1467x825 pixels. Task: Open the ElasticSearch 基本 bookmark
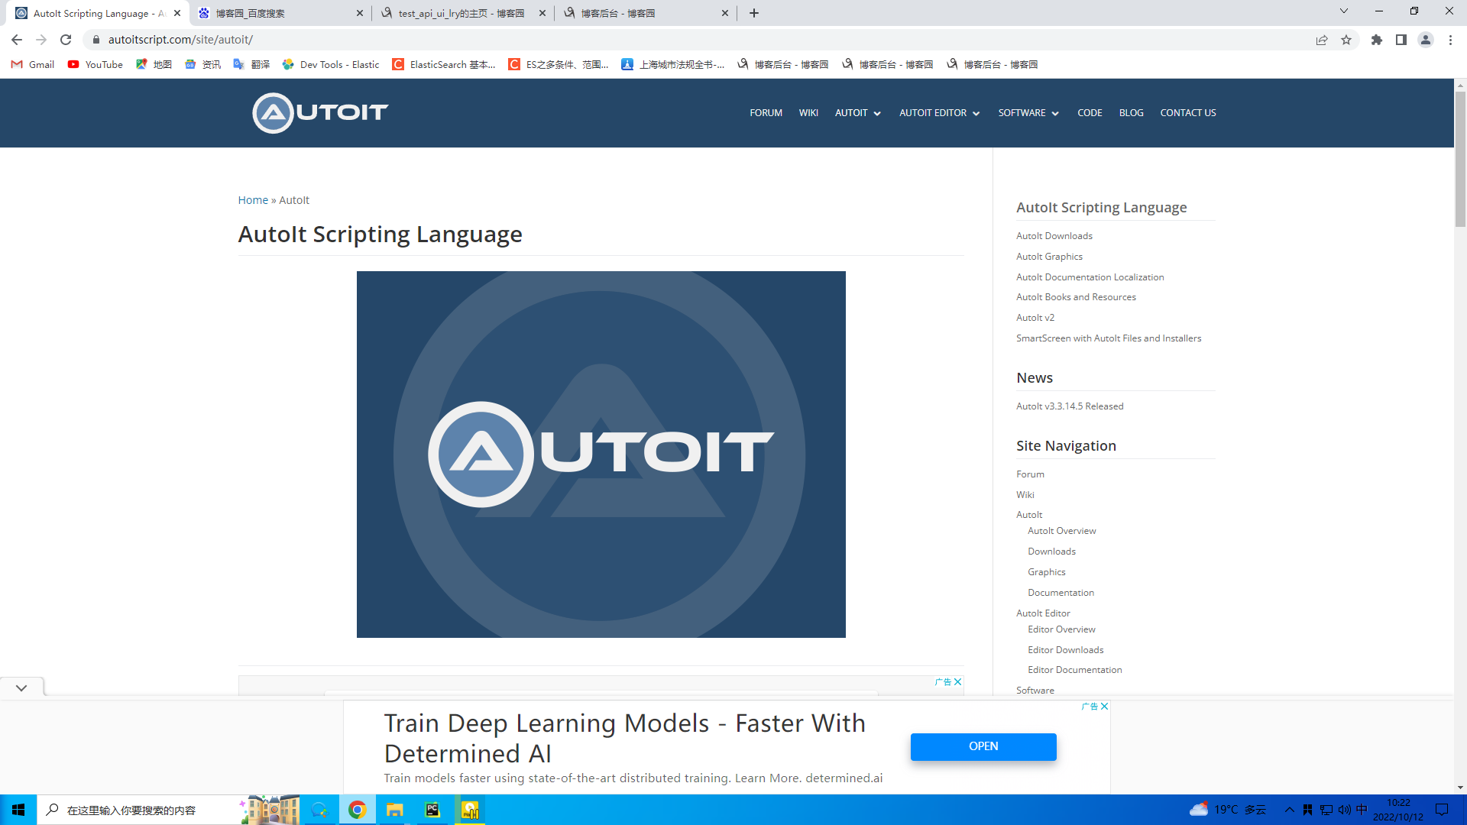click(444, 64)
